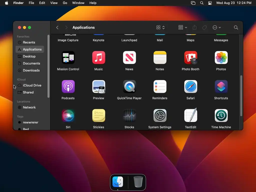Select the TextEdit app icon
256x192 pixels.
pos(190,115)
